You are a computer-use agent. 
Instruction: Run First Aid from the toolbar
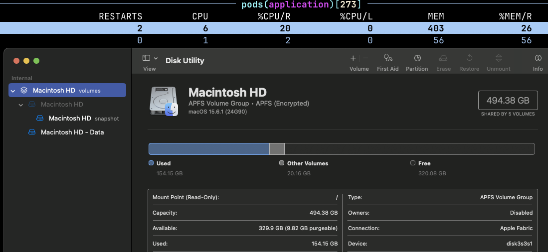pos(387,58)
